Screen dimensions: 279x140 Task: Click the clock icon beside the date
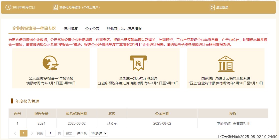(8, 7)
